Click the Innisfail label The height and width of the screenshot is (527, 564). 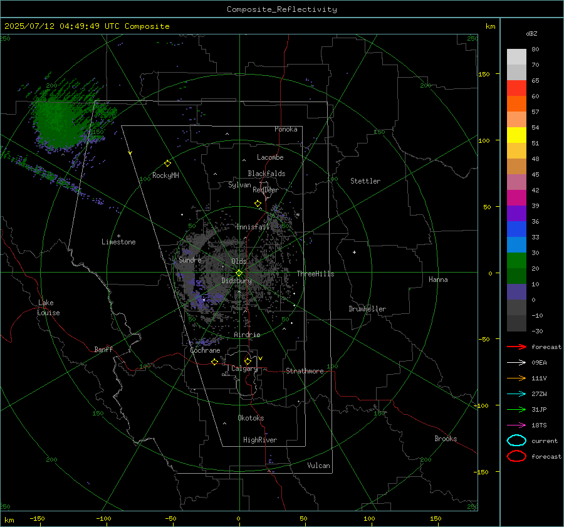pyautogui.click(x=253, y=227)
